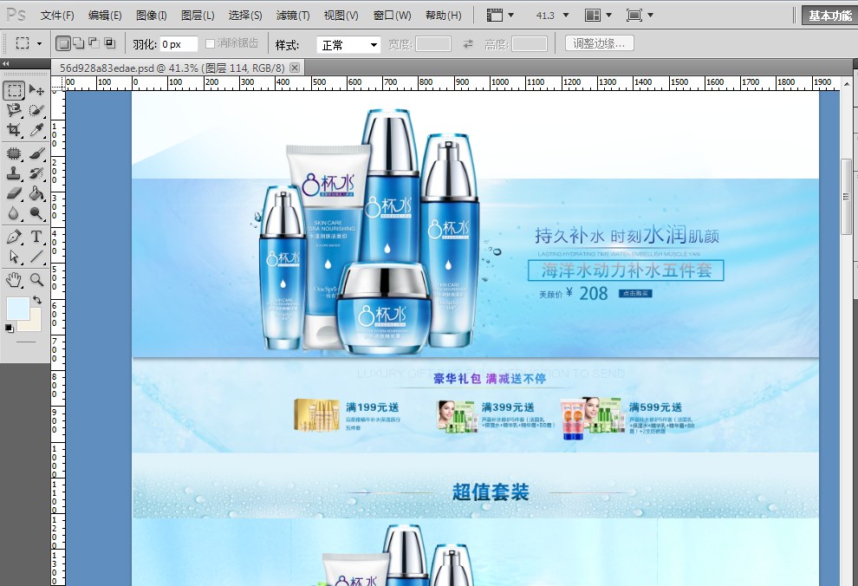Select the Pen tool

(14, 237)
